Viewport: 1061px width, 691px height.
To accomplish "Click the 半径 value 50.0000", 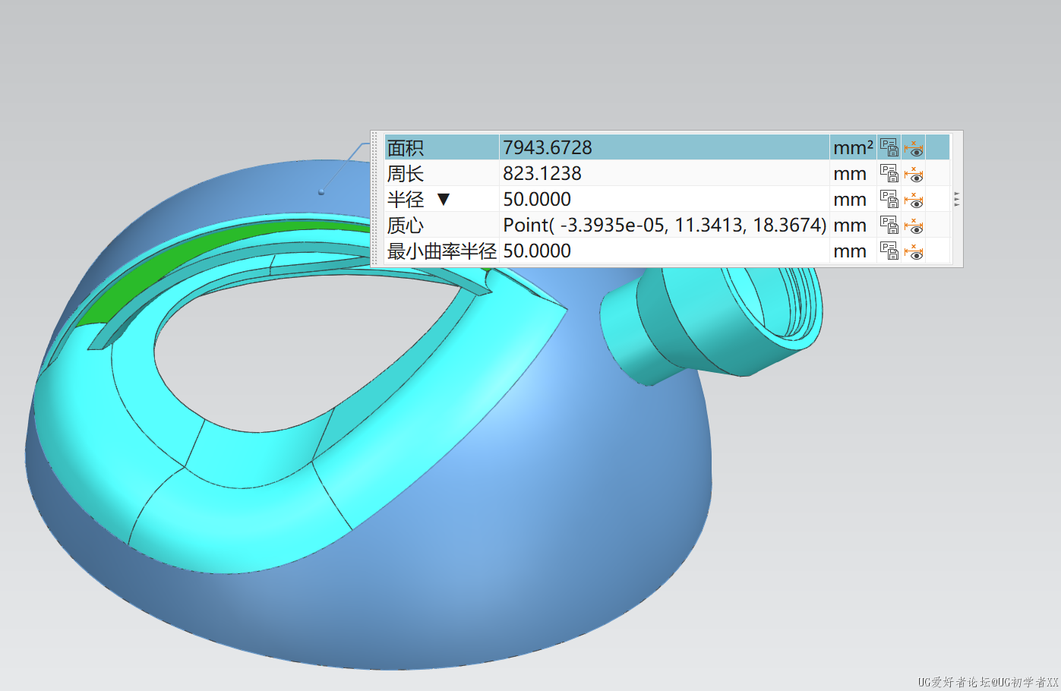I will [536, 199].
